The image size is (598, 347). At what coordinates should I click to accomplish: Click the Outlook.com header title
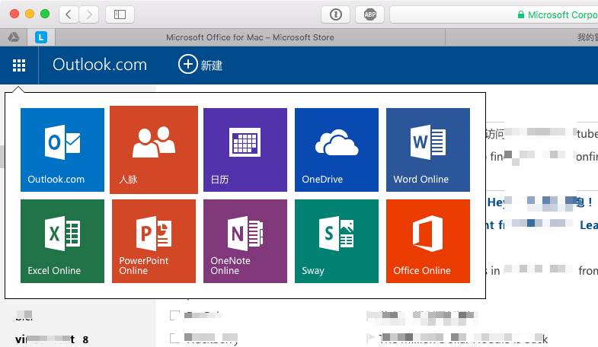pos(100,65)
